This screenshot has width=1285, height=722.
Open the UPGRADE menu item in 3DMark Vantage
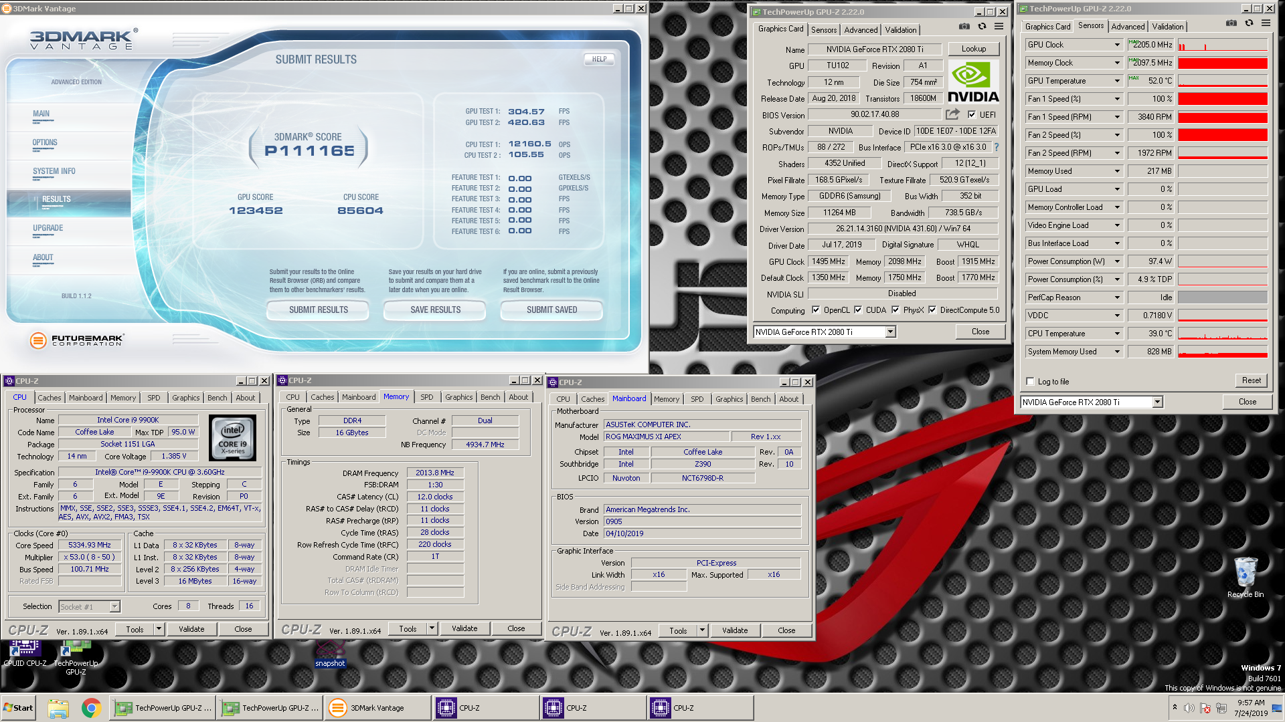click(48, 228)
